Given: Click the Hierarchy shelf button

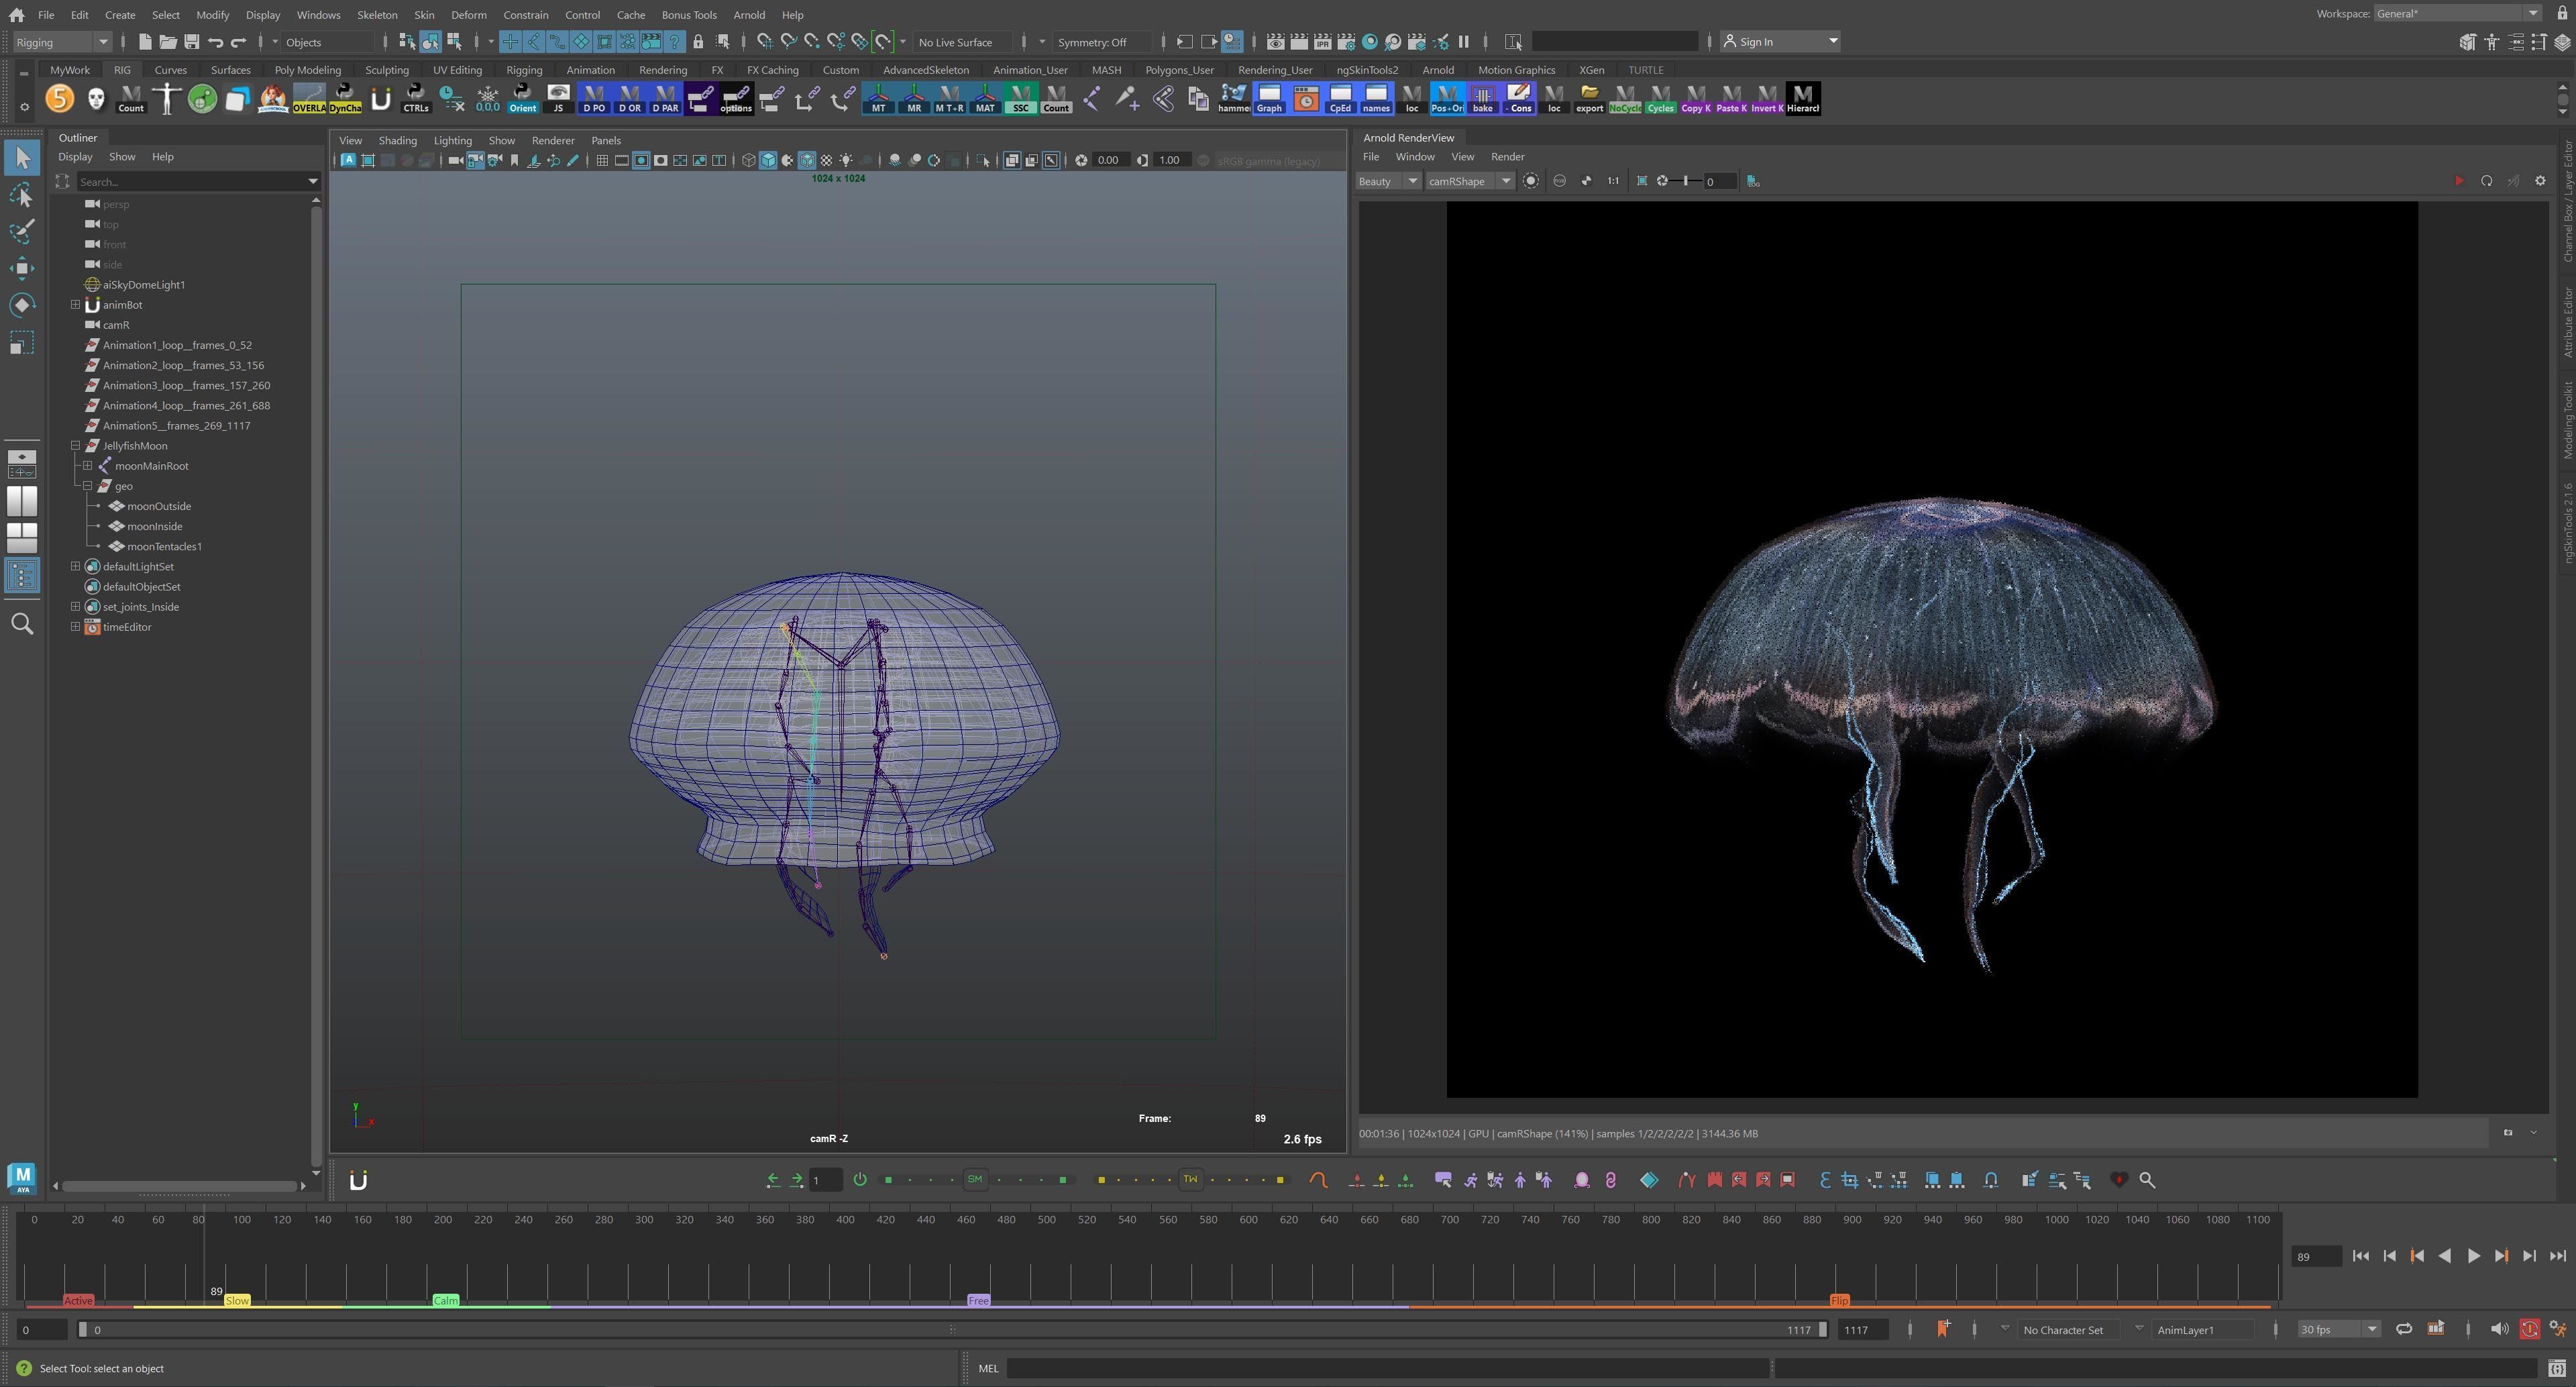Looking at the screenshot, I should point(1803,98).
